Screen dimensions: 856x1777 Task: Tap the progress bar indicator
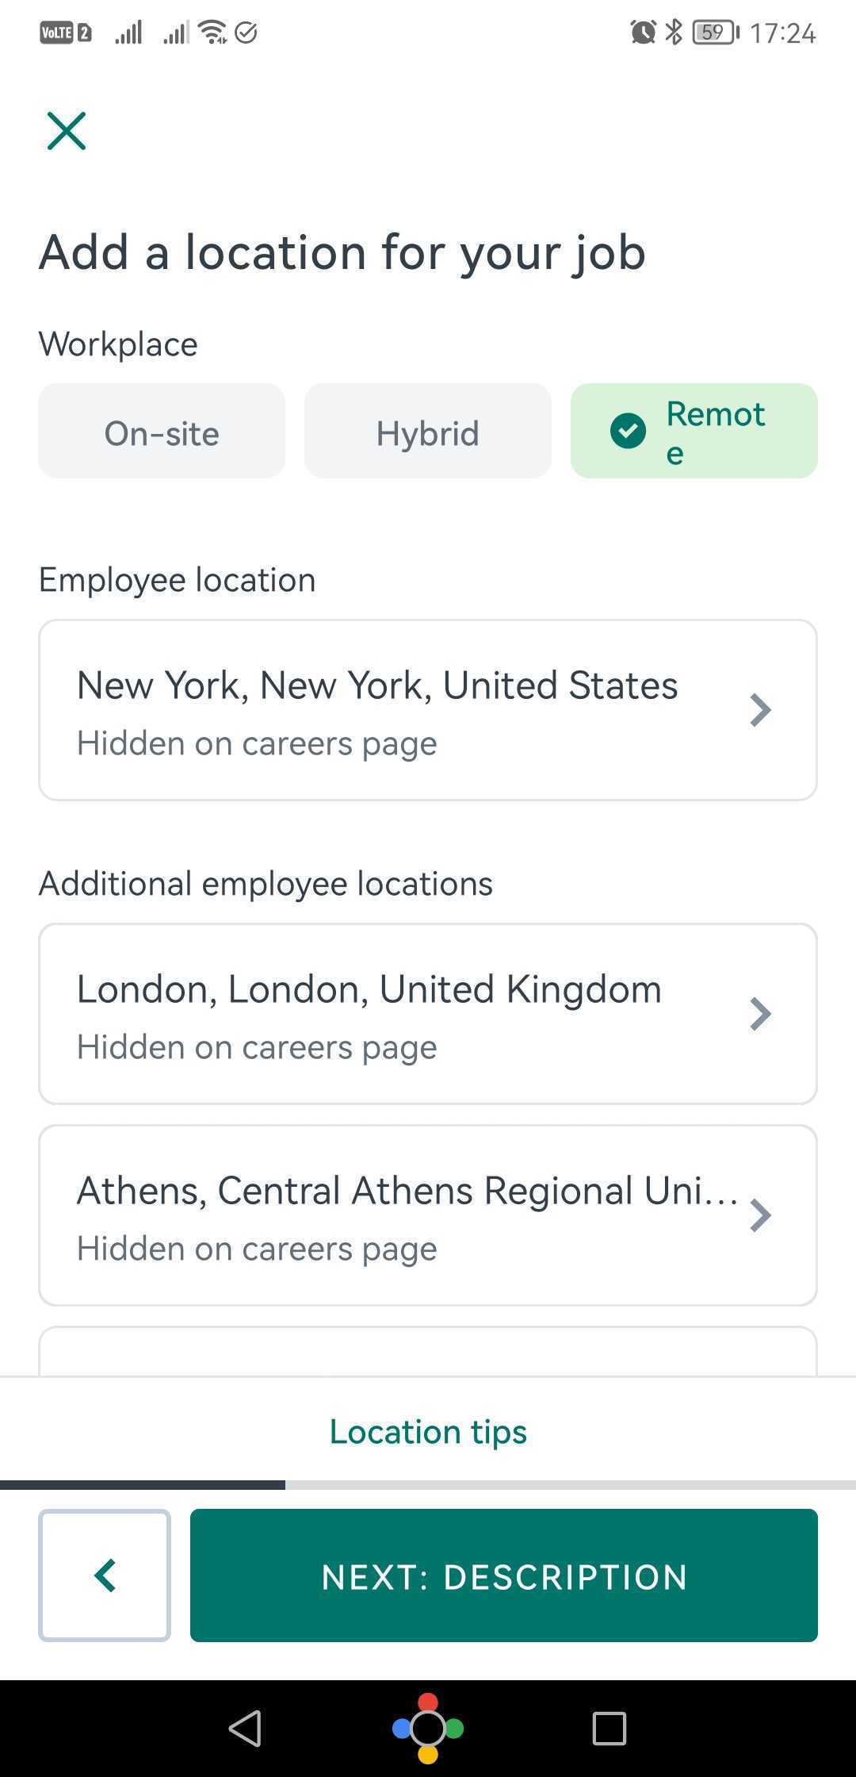pos(428,1484)
